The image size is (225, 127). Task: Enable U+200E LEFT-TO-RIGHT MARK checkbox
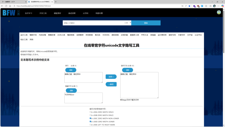(x=90, y=125)
